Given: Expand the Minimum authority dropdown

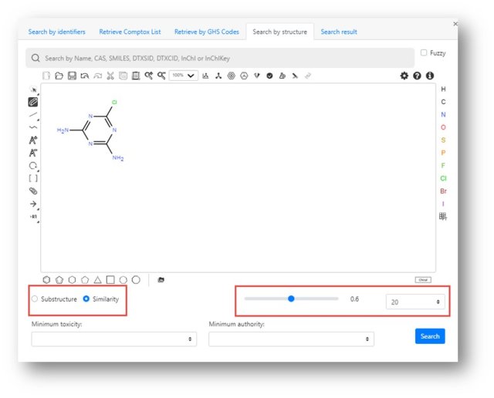Looking at the screenshot, I should tap(291, 339).
